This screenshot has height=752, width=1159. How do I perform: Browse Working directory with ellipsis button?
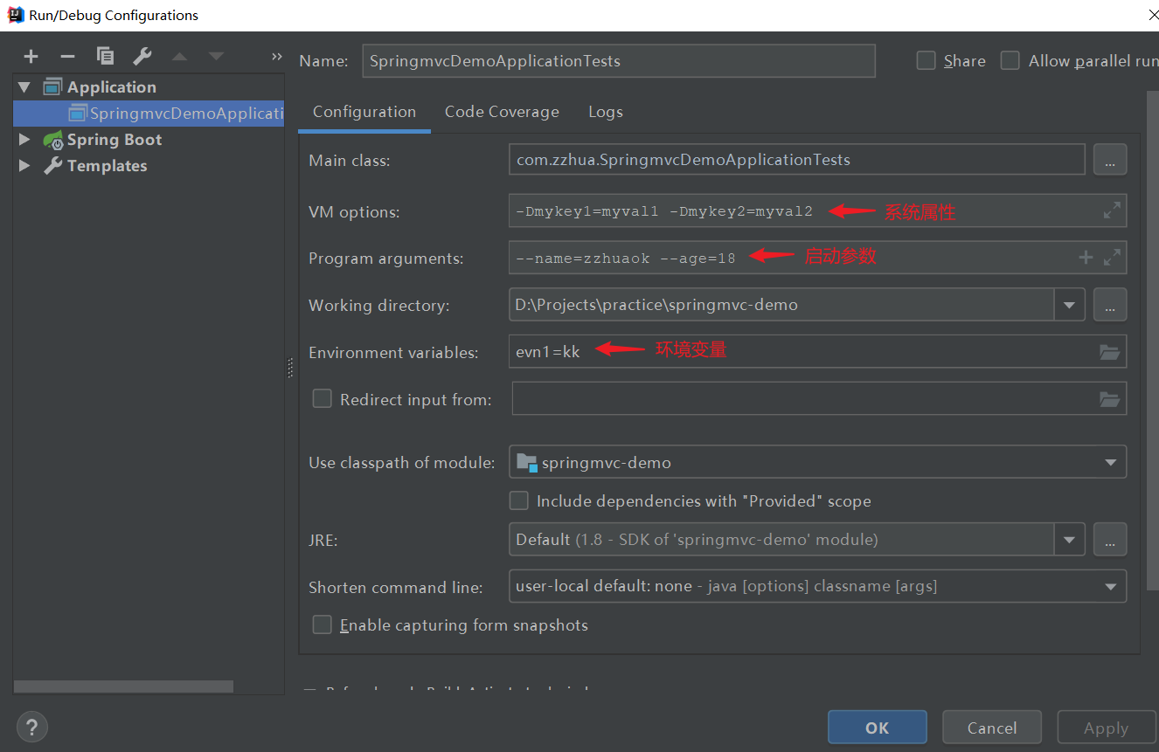pyautogui.click(x=1110, y=305)
